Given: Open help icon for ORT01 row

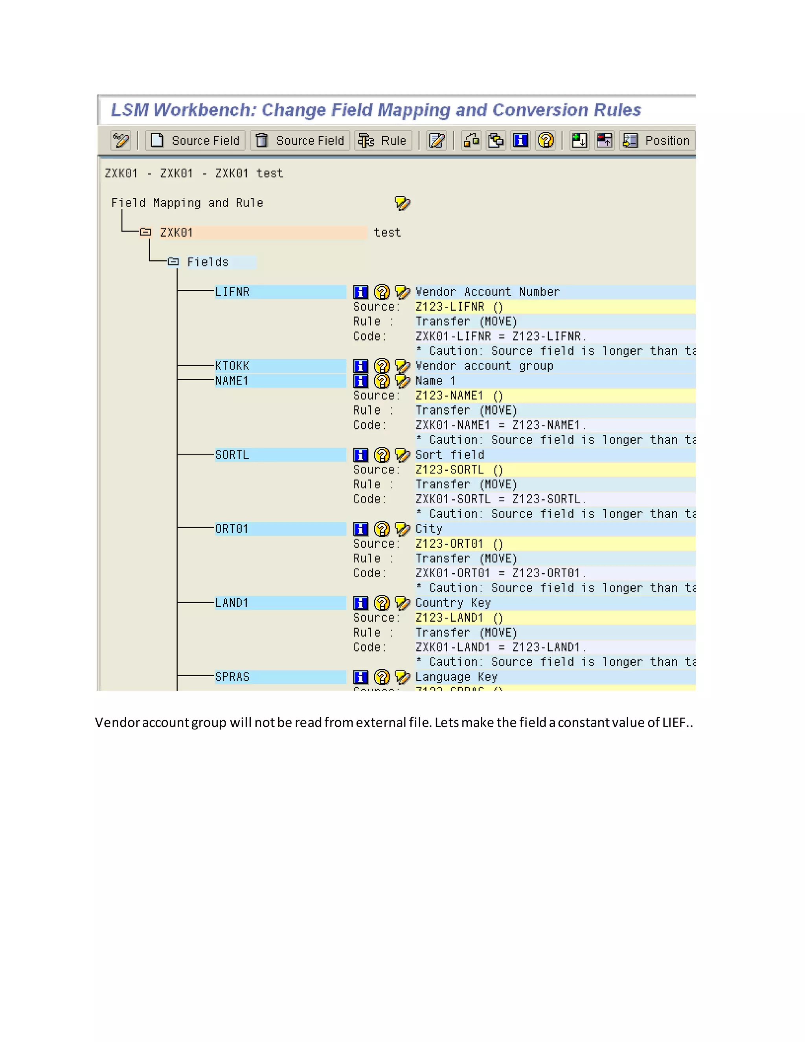Looking at the screenshot, I should coord(382,528).
